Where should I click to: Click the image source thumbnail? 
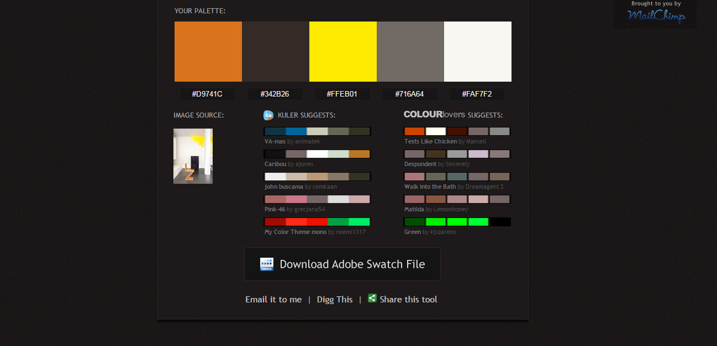coord(193,156)
